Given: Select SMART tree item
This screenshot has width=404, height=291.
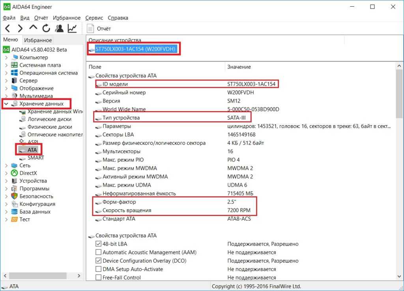Looking at the screenshot, I should [x=36, y=158].
